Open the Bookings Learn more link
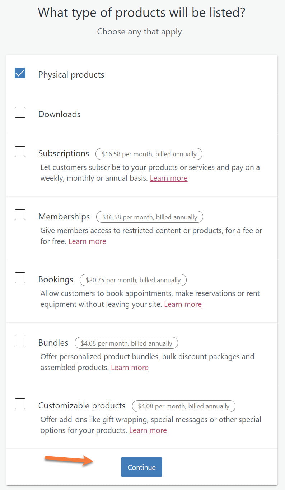This screenshot has width=285, height=490. pyautogui.click(x=183, y=304)
